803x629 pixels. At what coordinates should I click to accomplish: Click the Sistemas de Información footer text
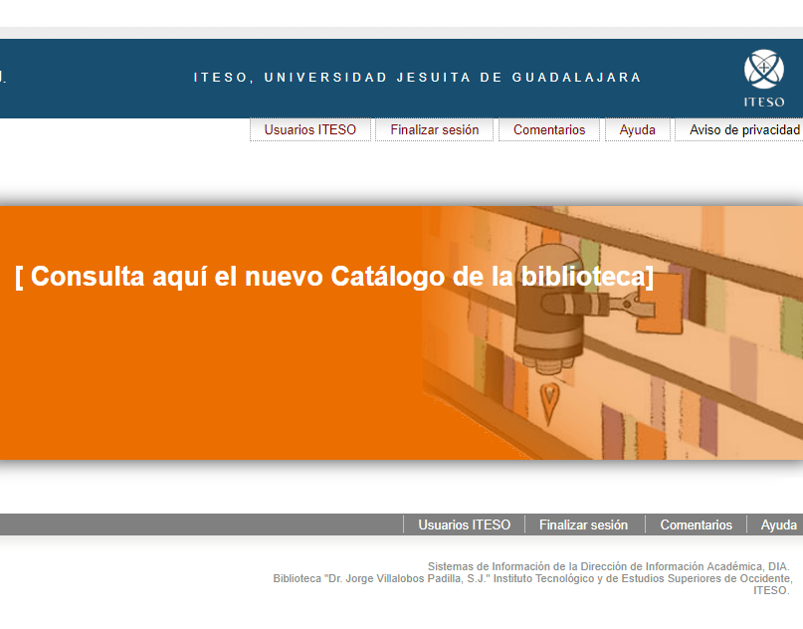pos(608,566)
